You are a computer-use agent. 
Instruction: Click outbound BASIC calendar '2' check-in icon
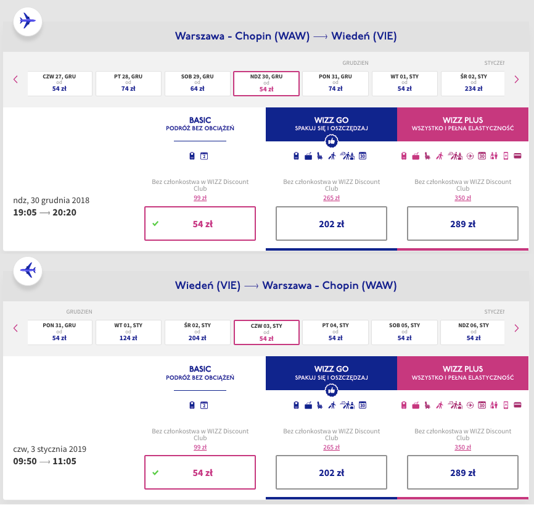[204, 156]
